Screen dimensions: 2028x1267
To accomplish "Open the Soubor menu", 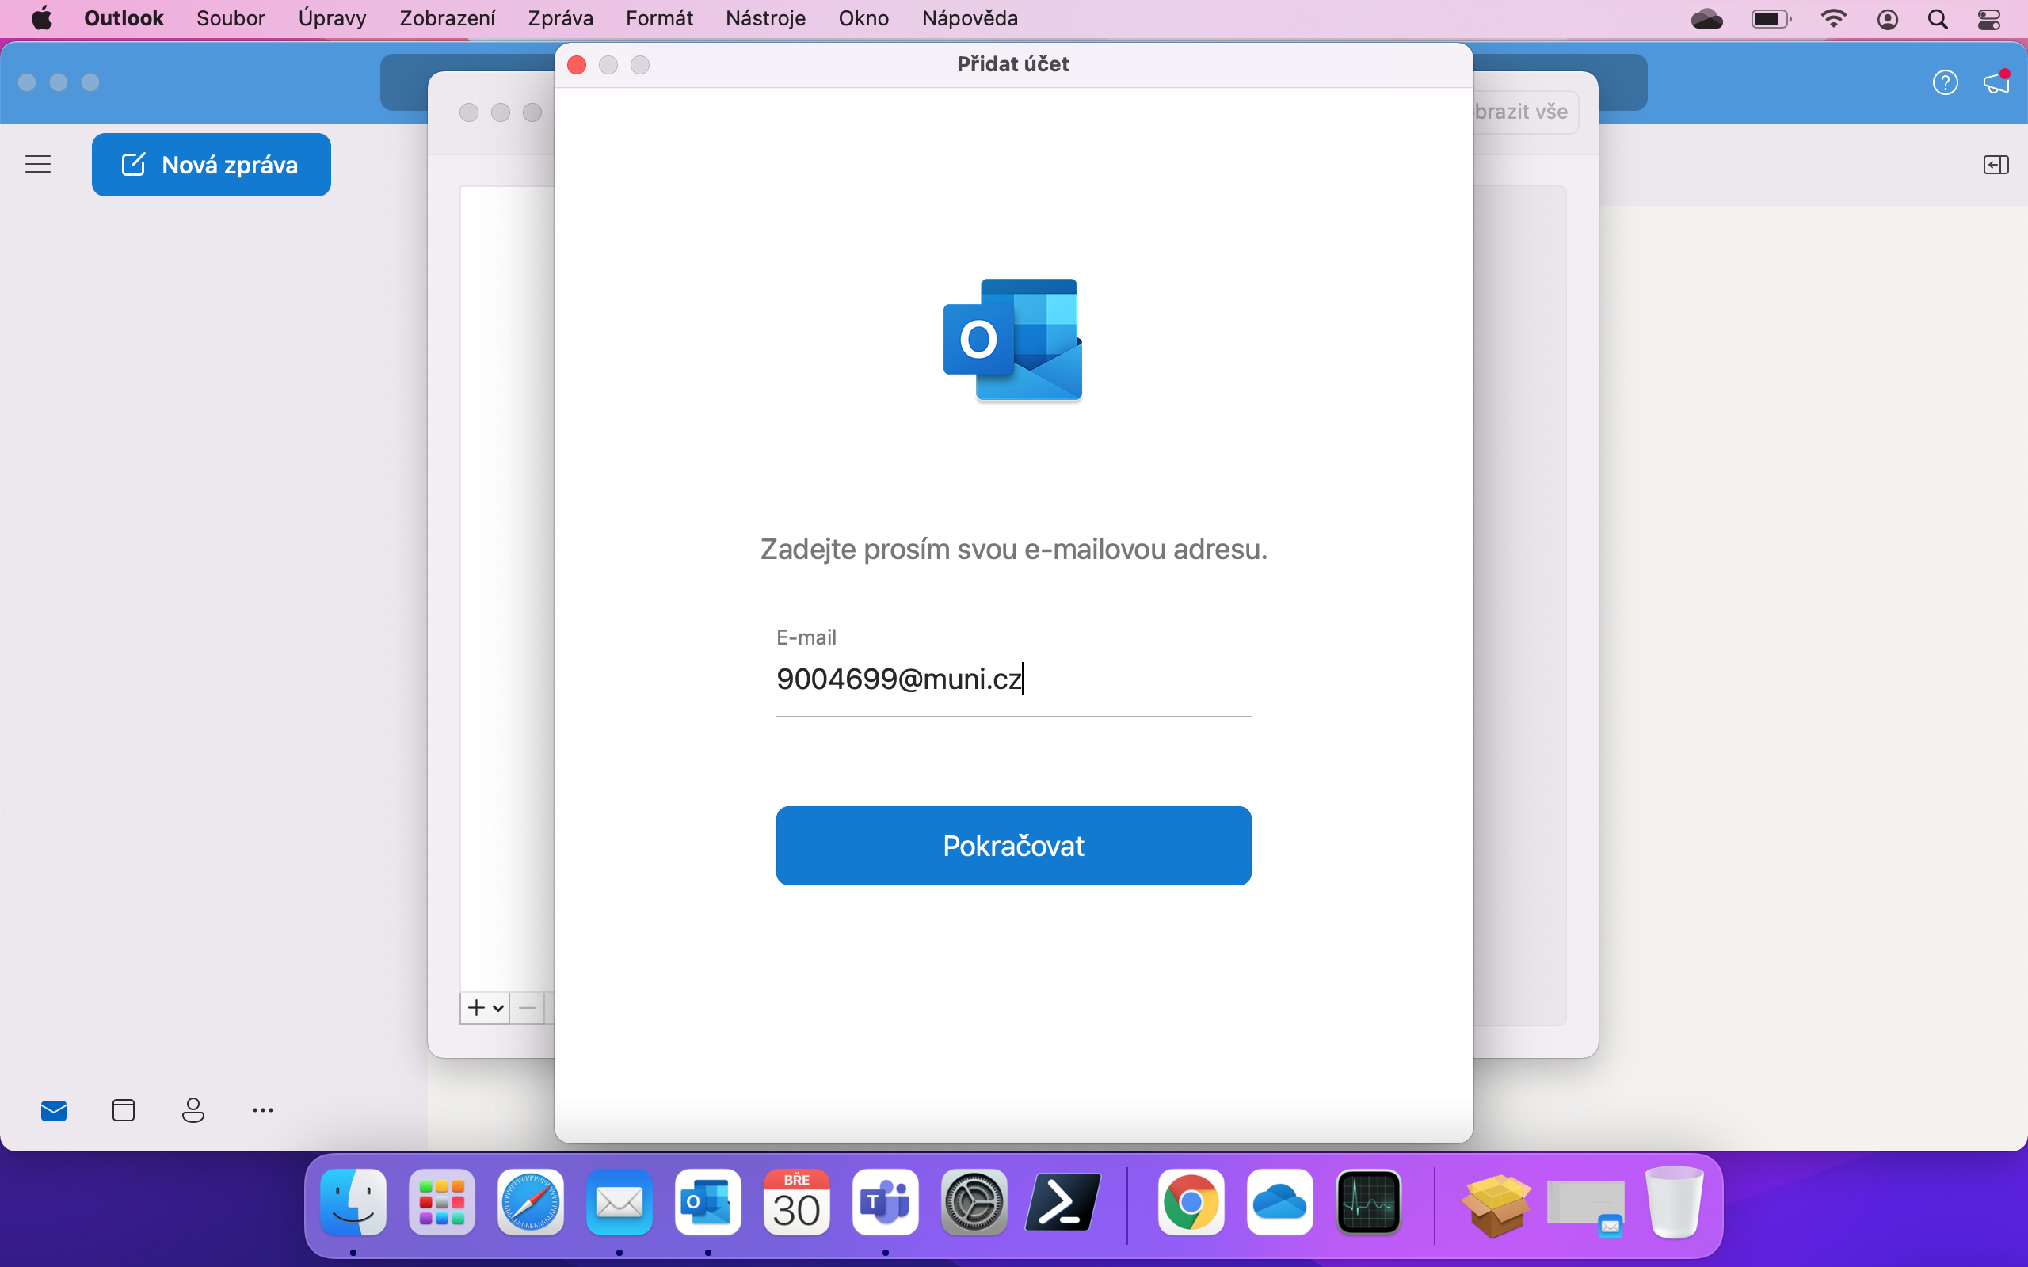I will [x=231, y=18].
